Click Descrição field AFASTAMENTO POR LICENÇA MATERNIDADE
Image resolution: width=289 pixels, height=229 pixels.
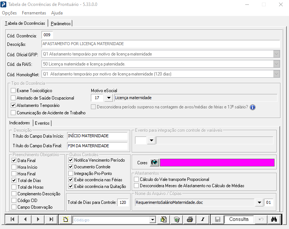(x=161, y=44)
